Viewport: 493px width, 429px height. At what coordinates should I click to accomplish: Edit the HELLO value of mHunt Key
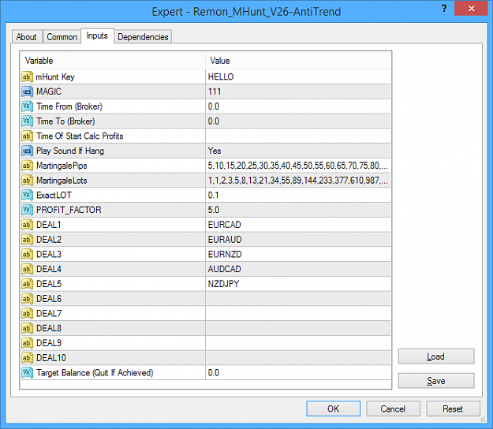[298, 76]
